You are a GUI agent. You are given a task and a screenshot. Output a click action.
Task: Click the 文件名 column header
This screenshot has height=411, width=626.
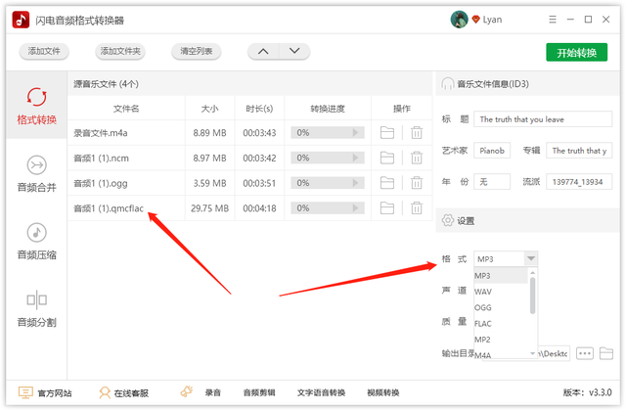[x=126, y=109]
